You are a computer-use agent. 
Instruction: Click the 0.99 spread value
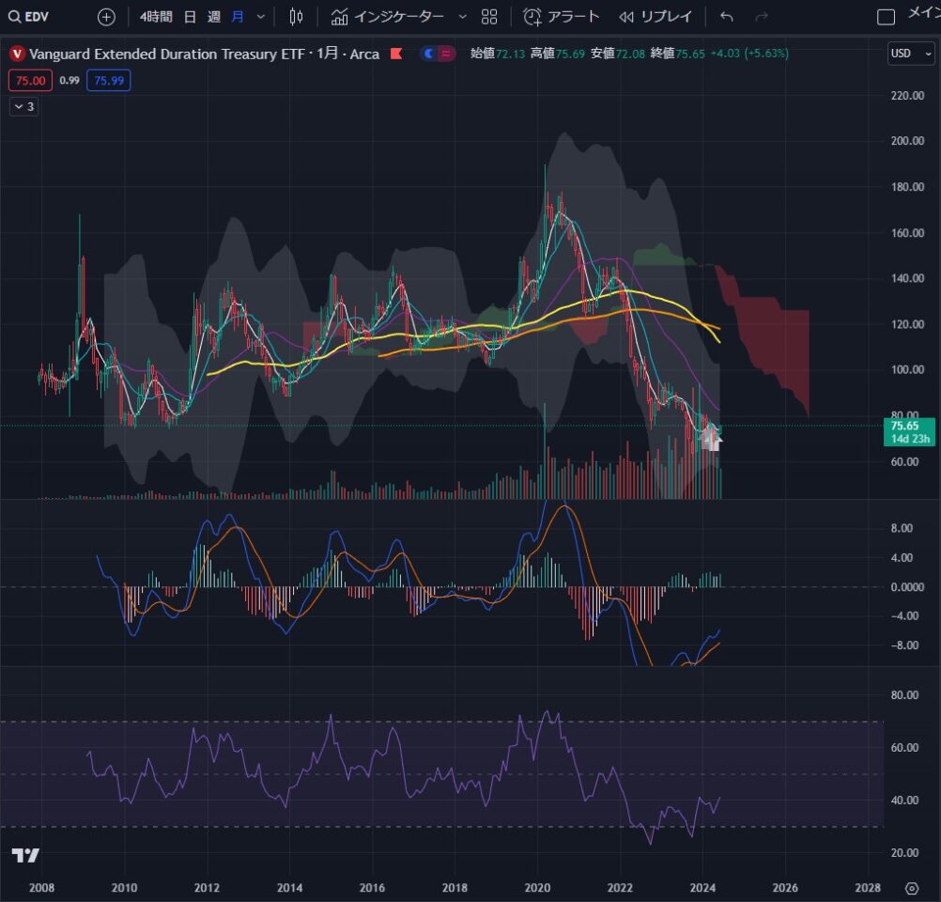pos(69,81)
